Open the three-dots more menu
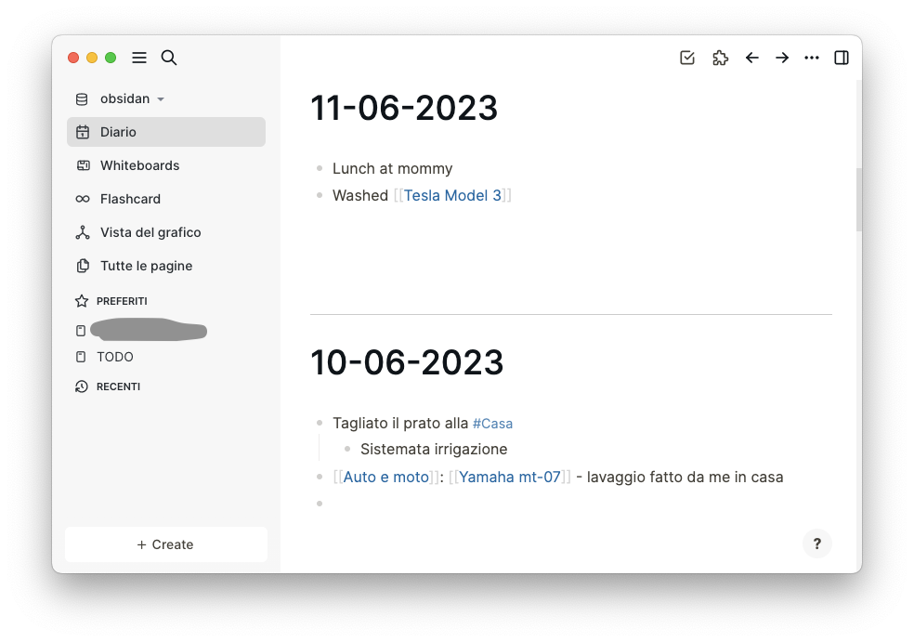The width and height of the screenshot is (914, 642). 812,58
